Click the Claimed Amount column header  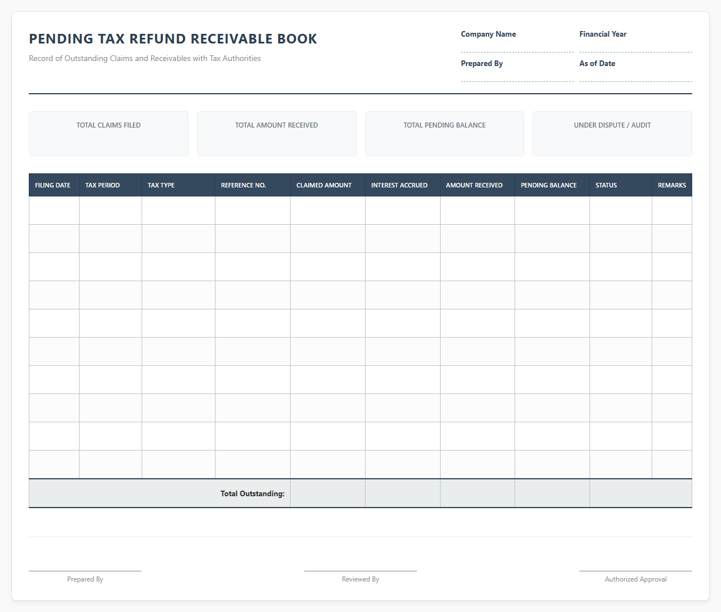[328, 185]
